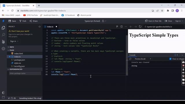
Task: Share the project
Action: coord(34,21)
